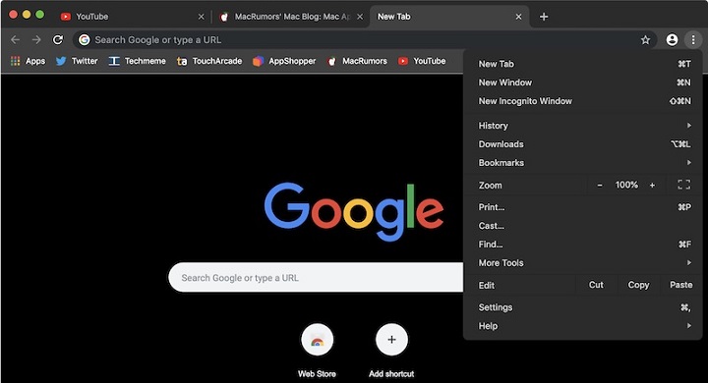Select Print... in the menu
The height and width of the screenshot is (383, 708).
[582, 207]
